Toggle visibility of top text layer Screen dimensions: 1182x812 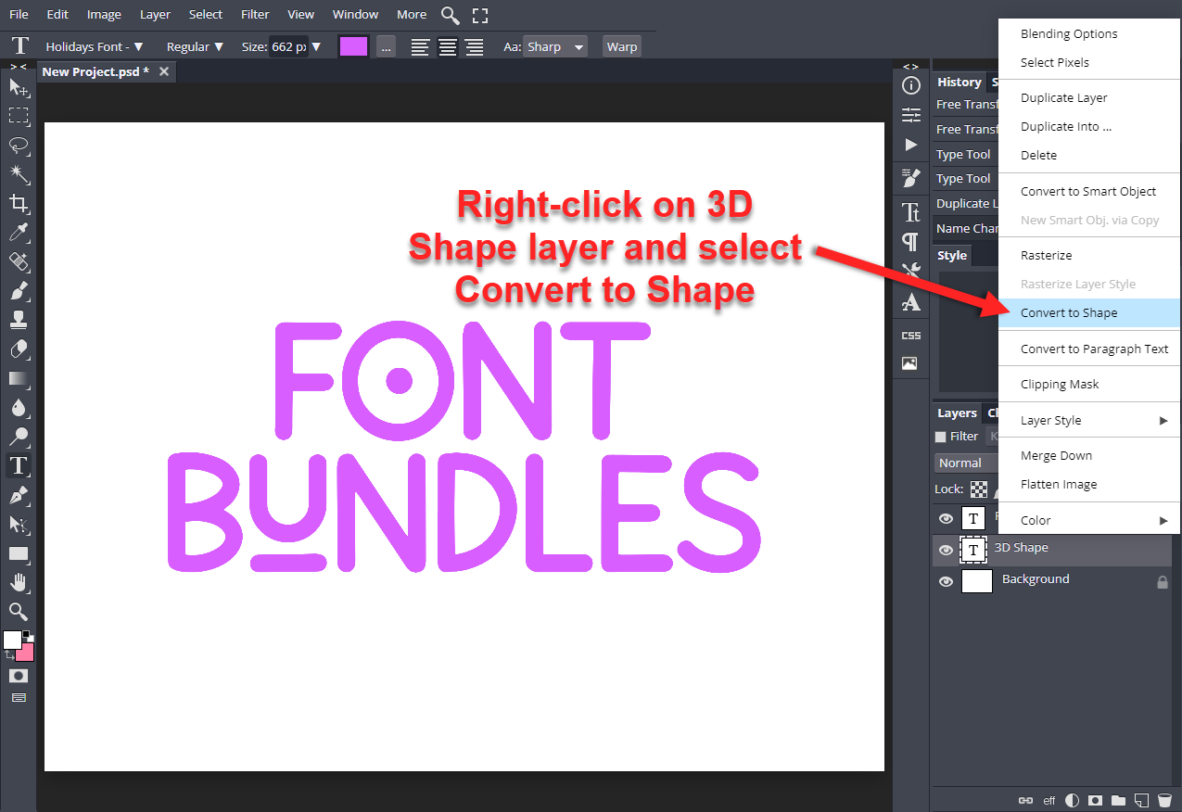click(946, 519)
